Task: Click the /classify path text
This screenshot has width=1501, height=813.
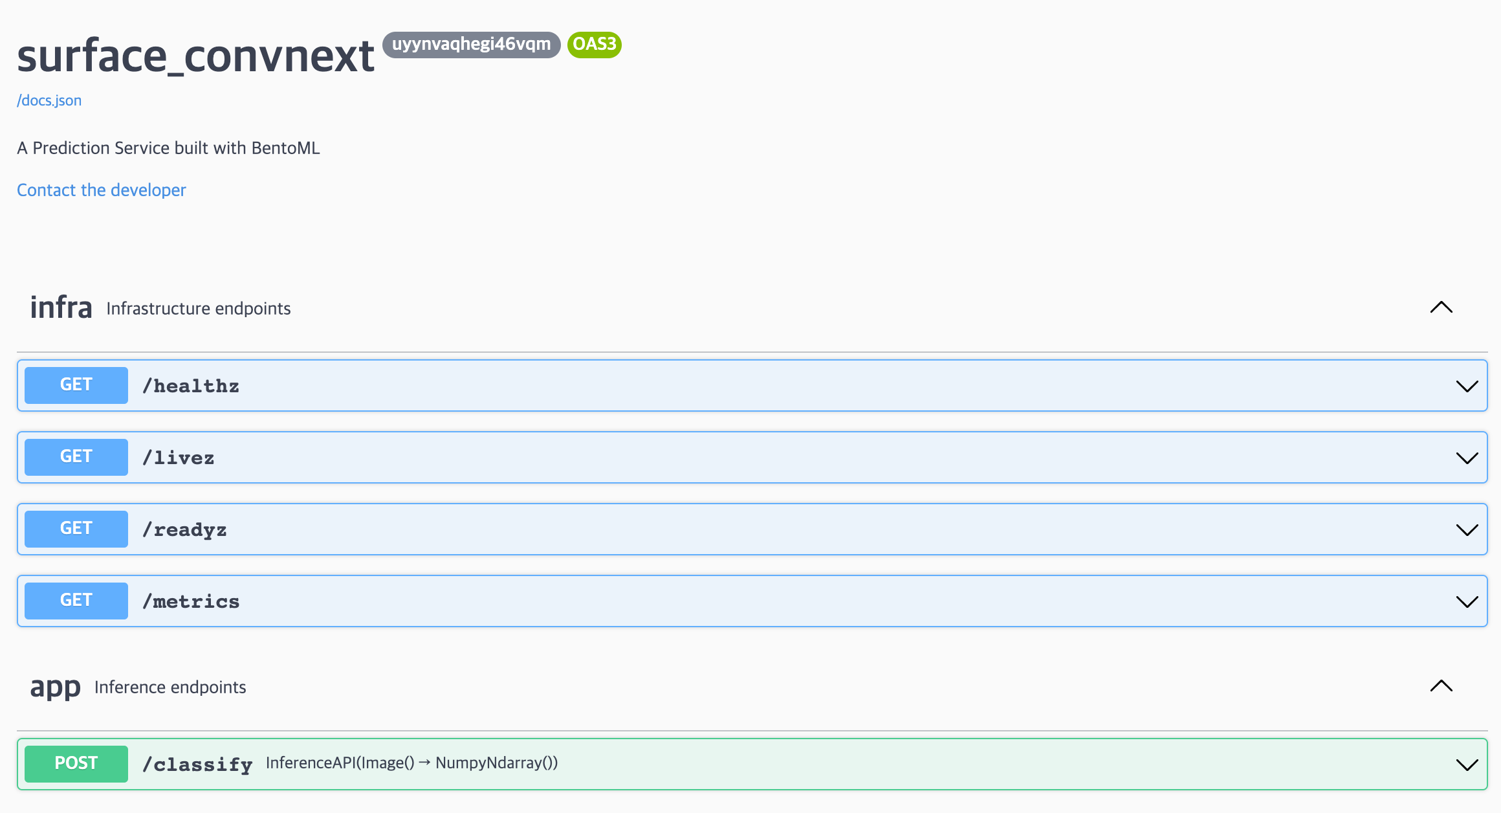Action: coord(197,764)
